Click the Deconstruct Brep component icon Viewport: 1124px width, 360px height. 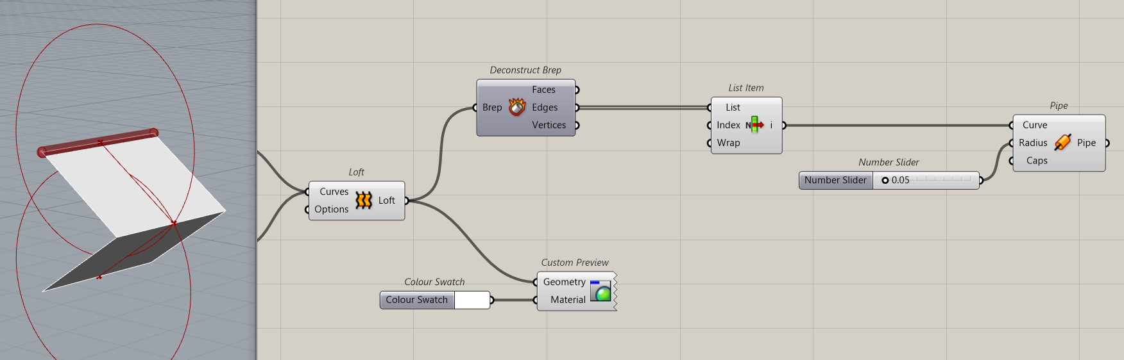pos(517,107)
